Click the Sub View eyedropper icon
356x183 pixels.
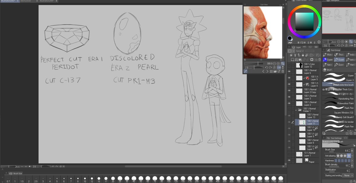(x=246, y=71)
